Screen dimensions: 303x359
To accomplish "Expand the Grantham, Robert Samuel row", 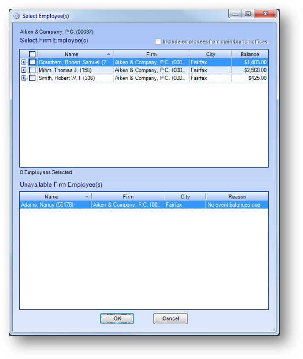I will [23, 62].
